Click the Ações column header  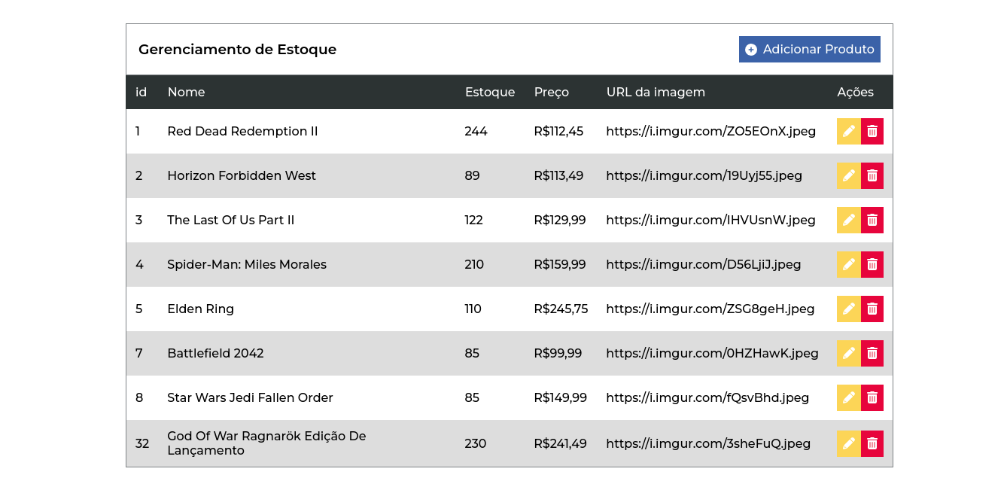[x=856, y=92]
